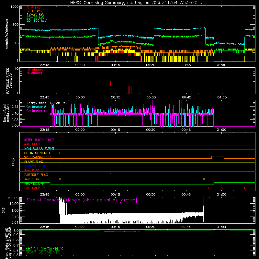Select the ATTENUATOR_STATE flag label

pos(39,140)
